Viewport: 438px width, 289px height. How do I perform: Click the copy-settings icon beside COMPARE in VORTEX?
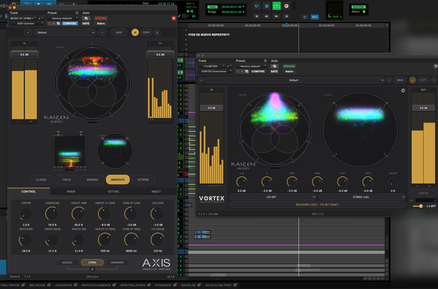tap(247, 71)
